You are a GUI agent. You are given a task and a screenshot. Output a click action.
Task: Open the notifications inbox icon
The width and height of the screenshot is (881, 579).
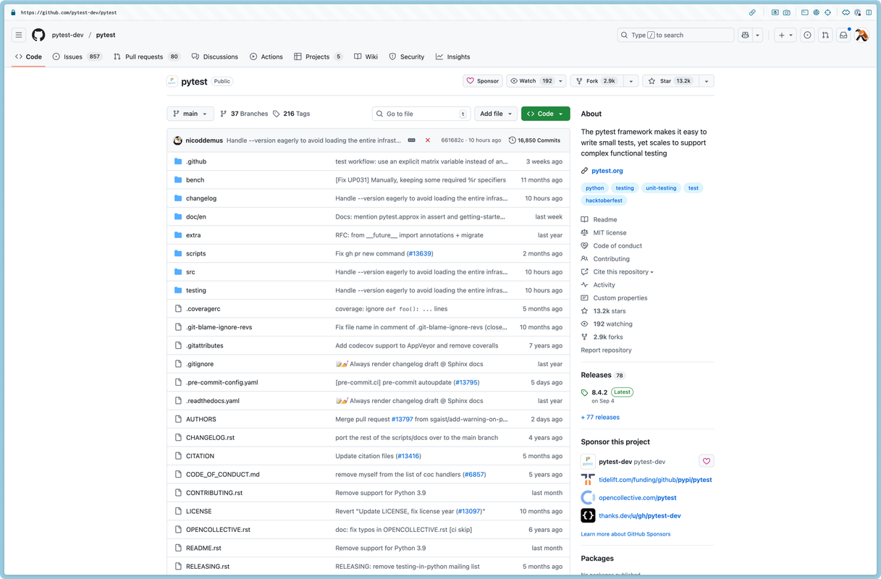coord(843,35)
